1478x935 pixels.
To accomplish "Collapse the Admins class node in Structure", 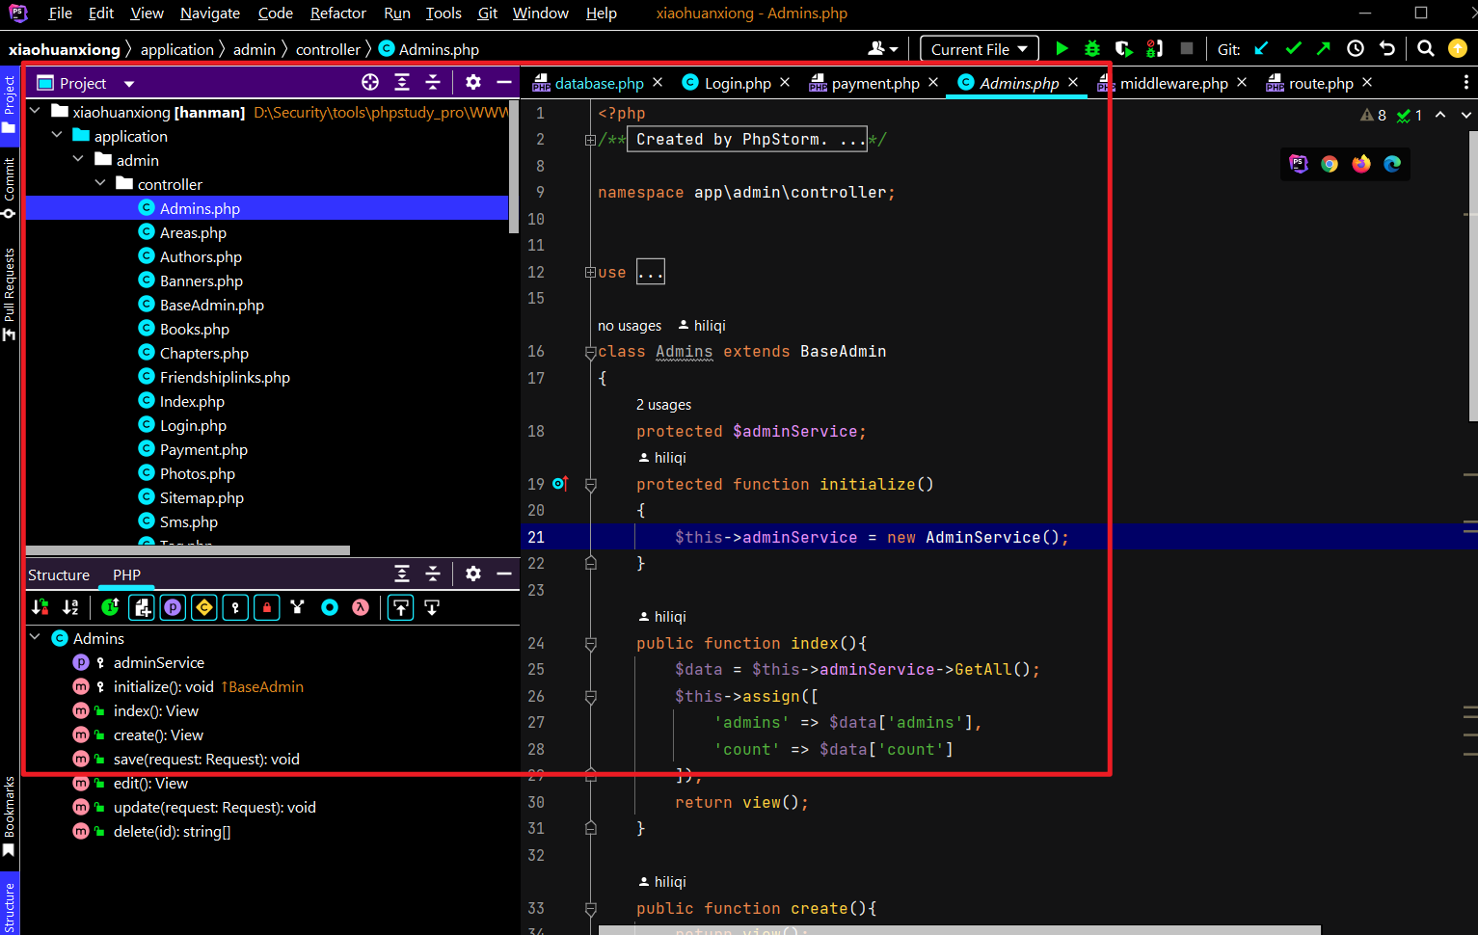I will pos(36,637).
